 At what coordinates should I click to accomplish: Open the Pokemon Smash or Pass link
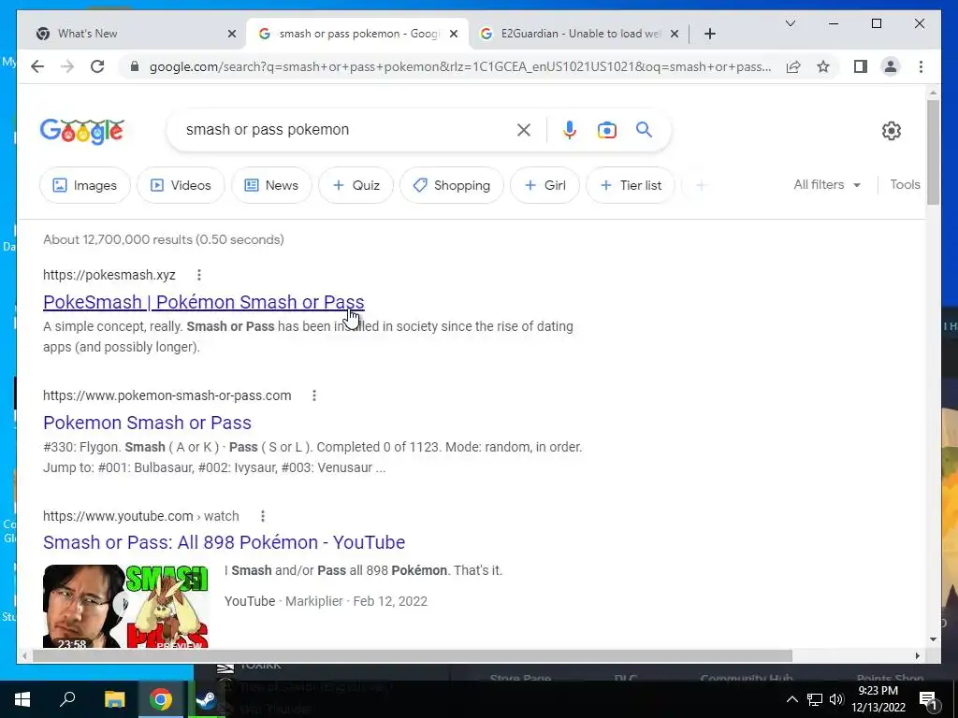(147, 423)
